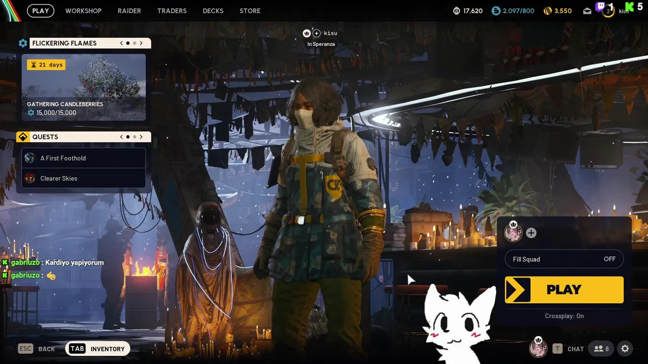Open the A First Foothold quest

tap(84, 158)
